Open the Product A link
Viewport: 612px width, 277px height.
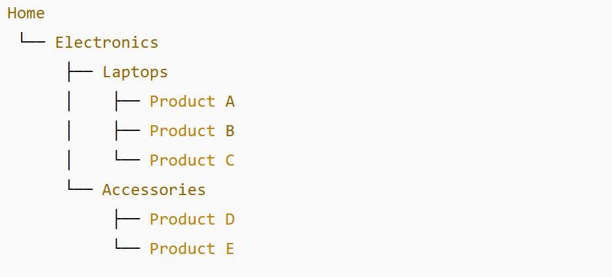(x=192, y=102)
